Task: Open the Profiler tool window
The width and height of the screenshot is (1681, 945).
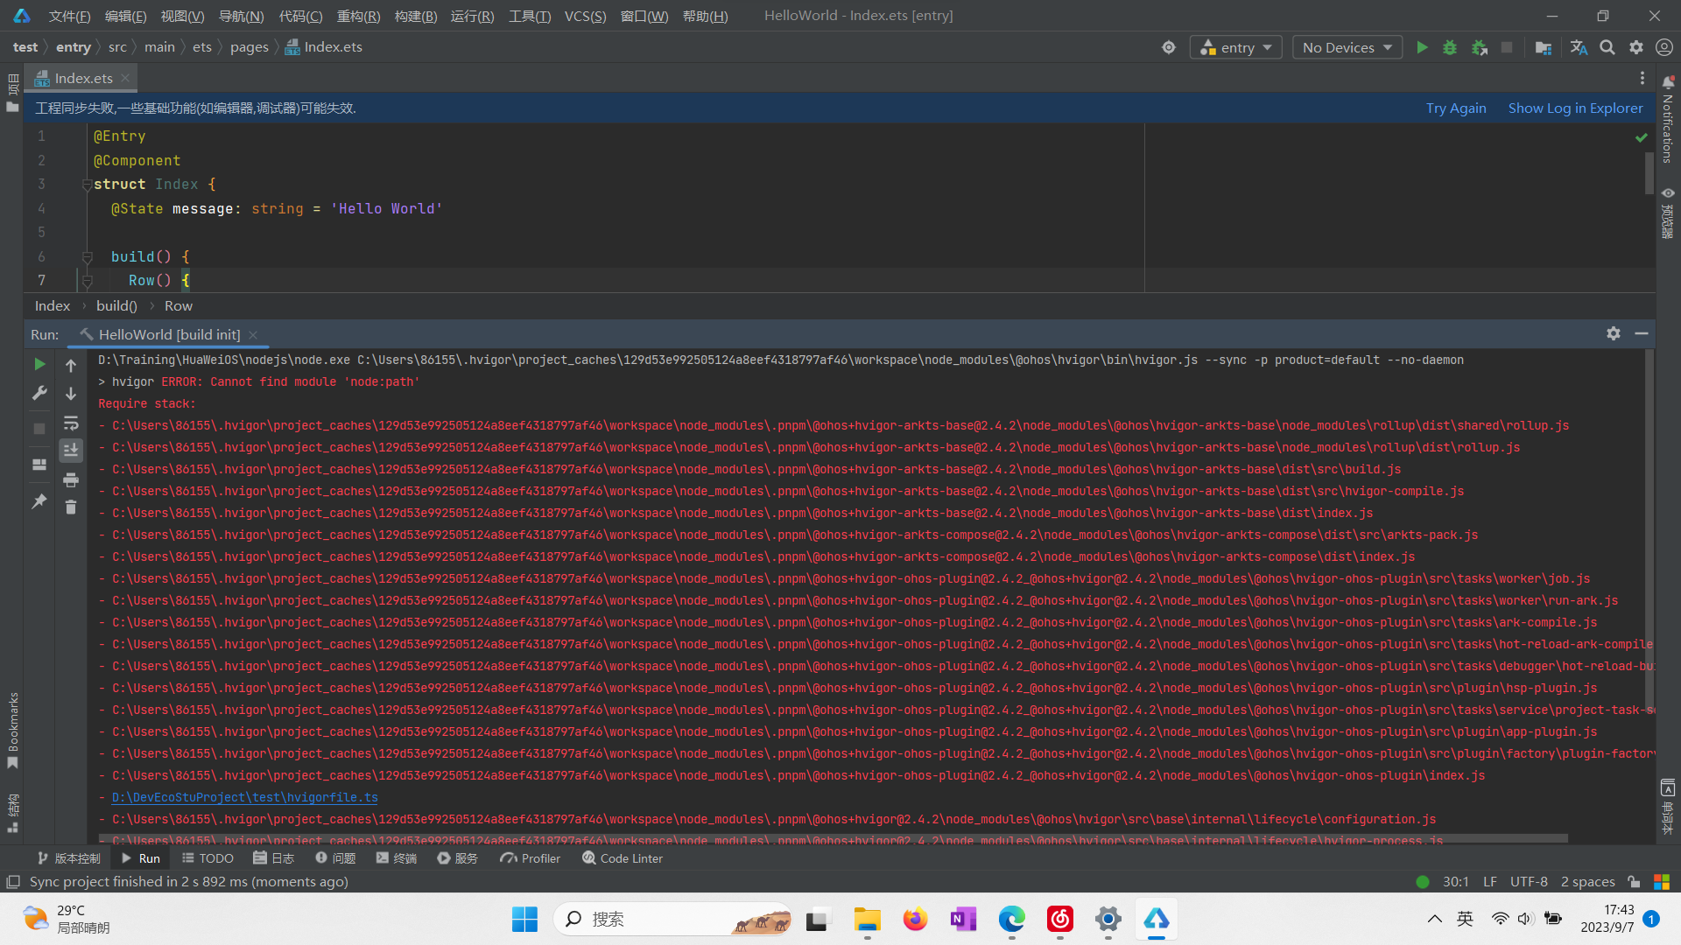Action: pos(531,858)
